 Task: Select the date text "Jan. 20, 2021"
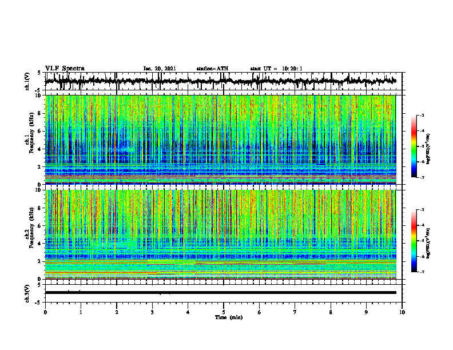160,69
